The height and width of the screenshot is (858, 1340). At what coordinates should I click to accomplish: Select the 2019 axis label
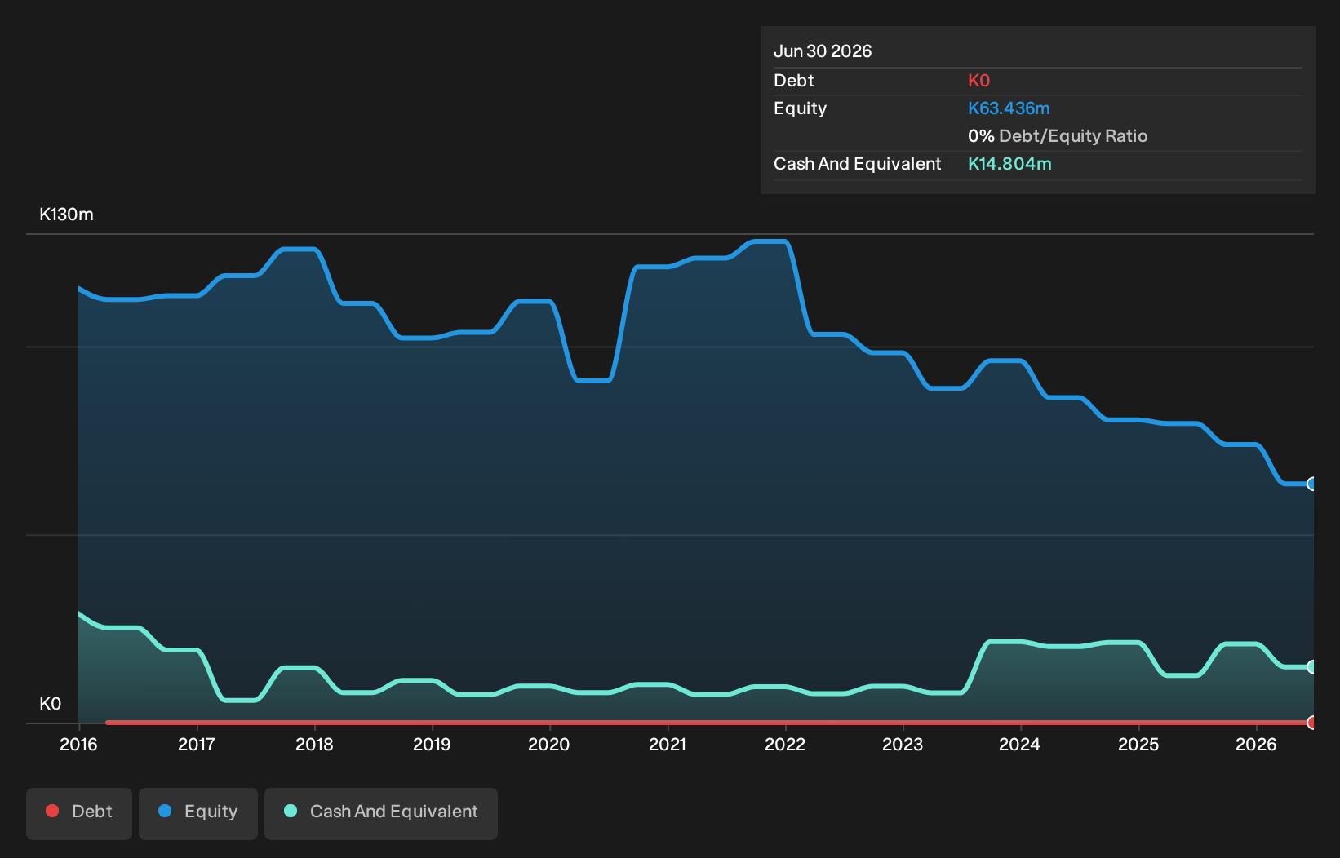[x=432, y=744]
